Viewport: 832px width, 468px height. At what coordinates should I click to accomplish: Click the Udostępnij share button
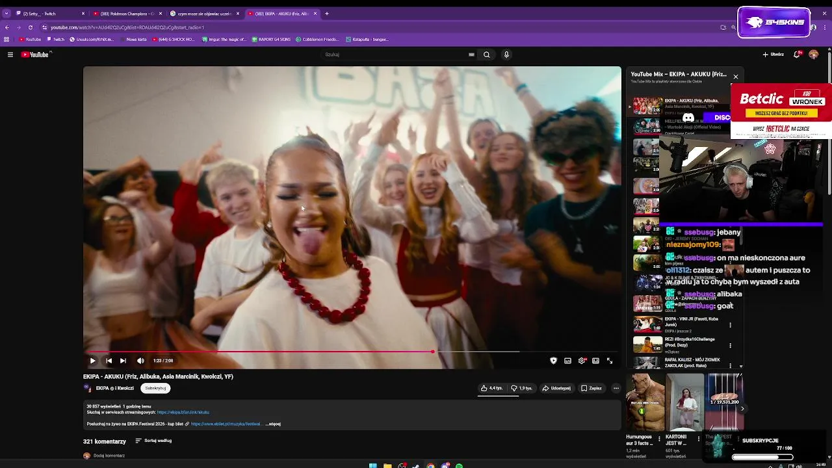(557, 388)
